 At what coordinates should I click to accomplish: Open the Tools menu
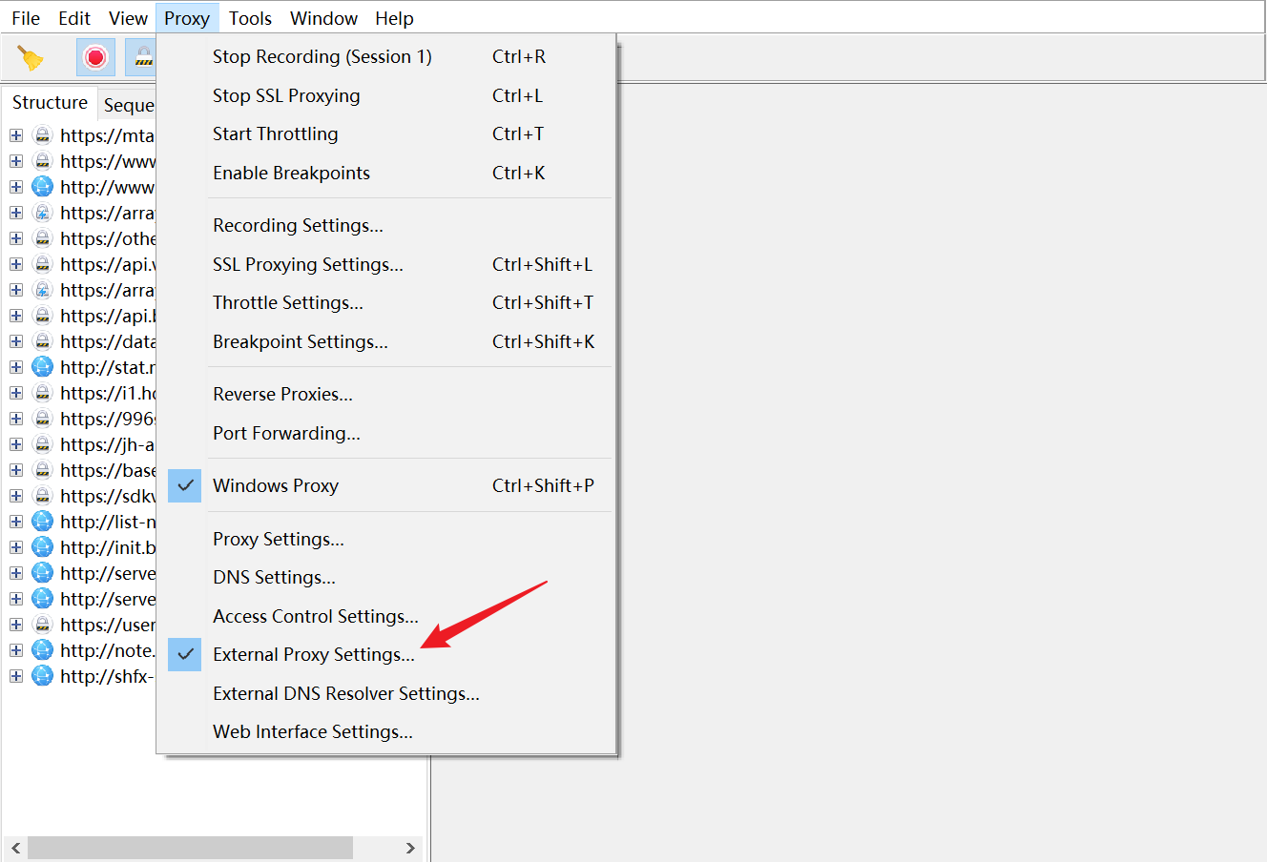click(251, 18)
